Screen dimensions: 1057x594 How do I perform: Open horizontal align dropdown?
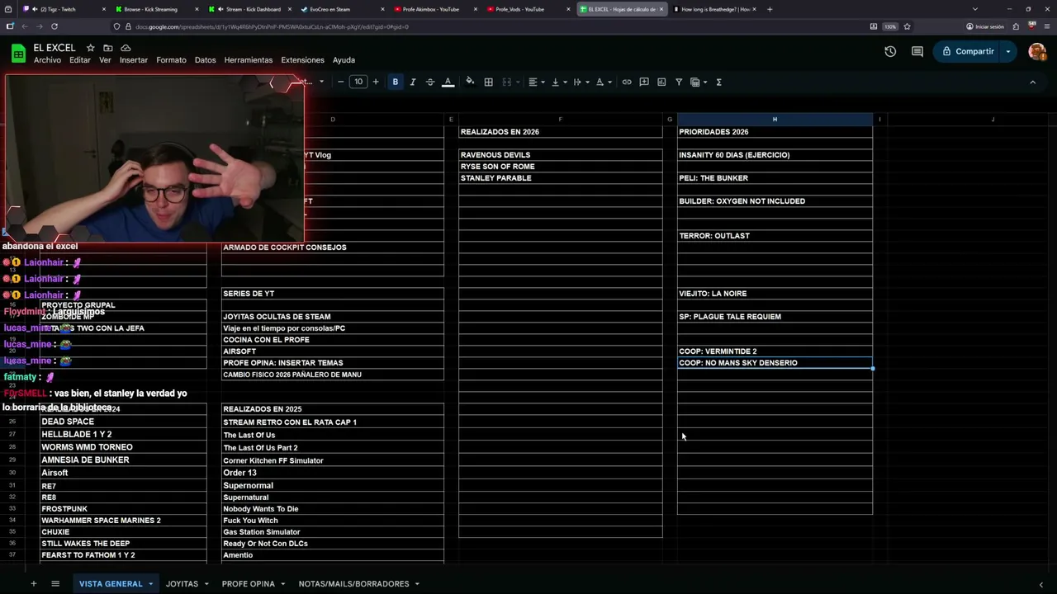(x=536, y=82)
